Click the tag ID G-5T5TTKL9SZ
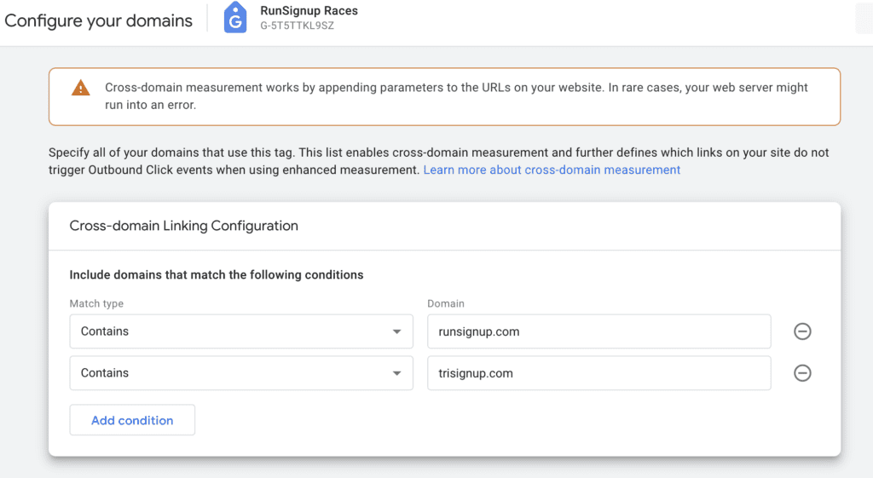Image resolution: width=873 pixels, height=478 pixels. [297, 26]
